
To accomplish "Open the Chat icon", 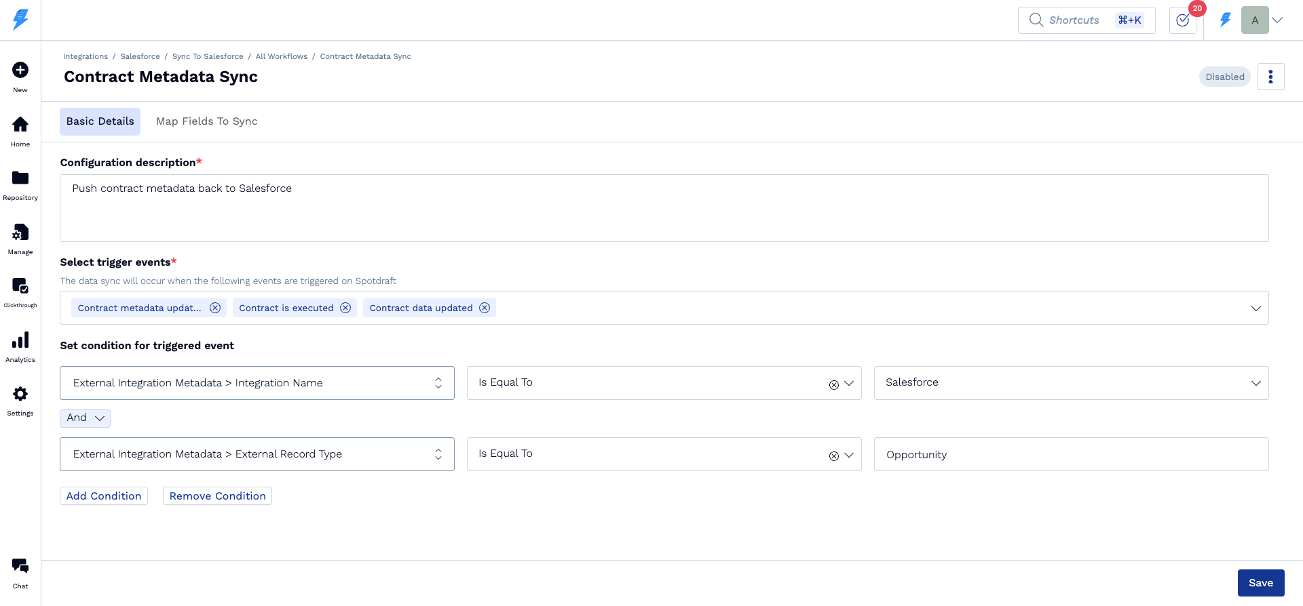I will (x=20, y=566).
